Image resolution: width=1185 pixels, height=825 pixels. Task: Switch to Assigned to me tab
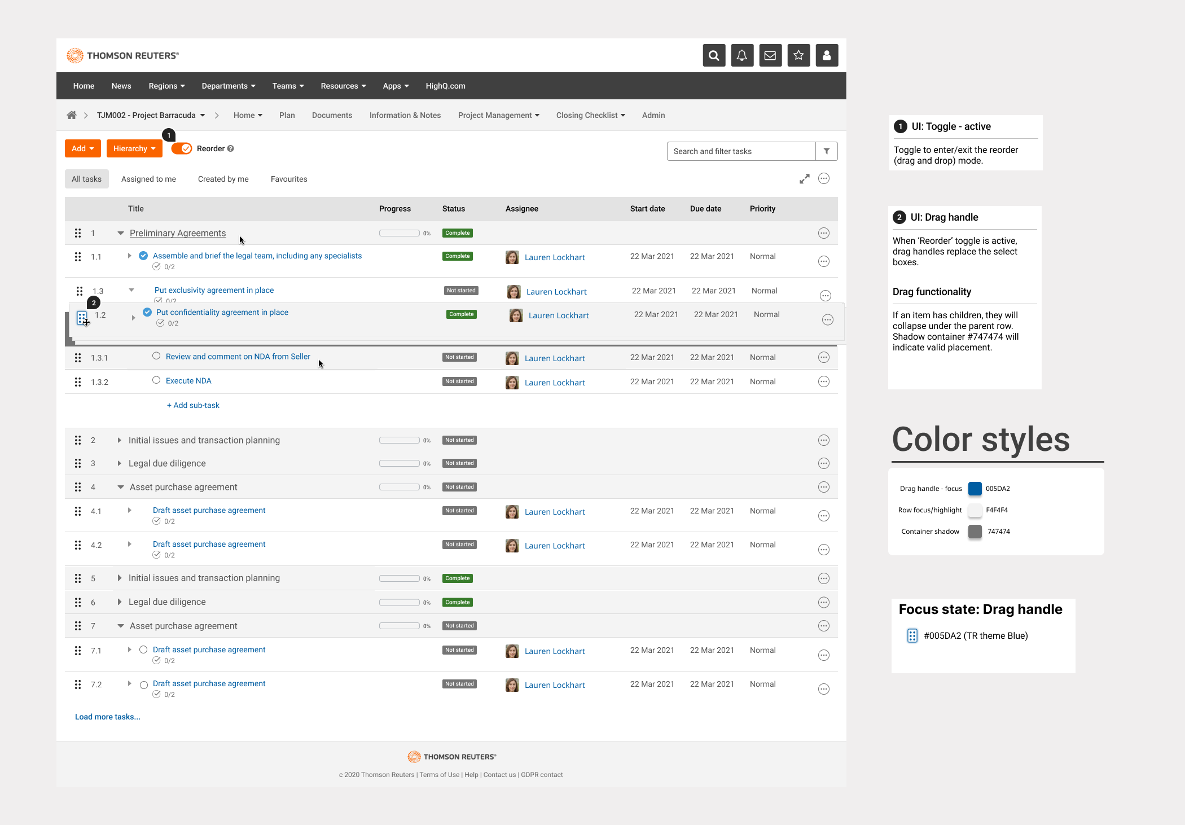pyautogui.click(x=148, y=179)
